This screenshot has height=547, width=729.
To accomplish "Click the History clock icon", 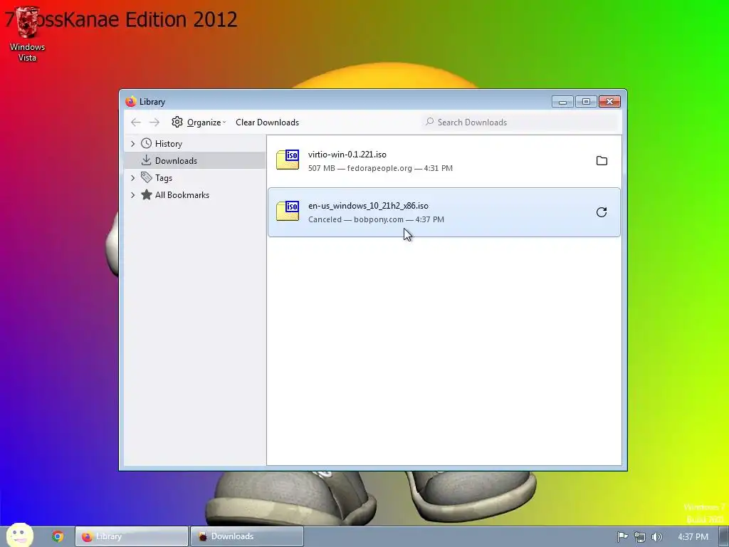I will tap(147, 143).
